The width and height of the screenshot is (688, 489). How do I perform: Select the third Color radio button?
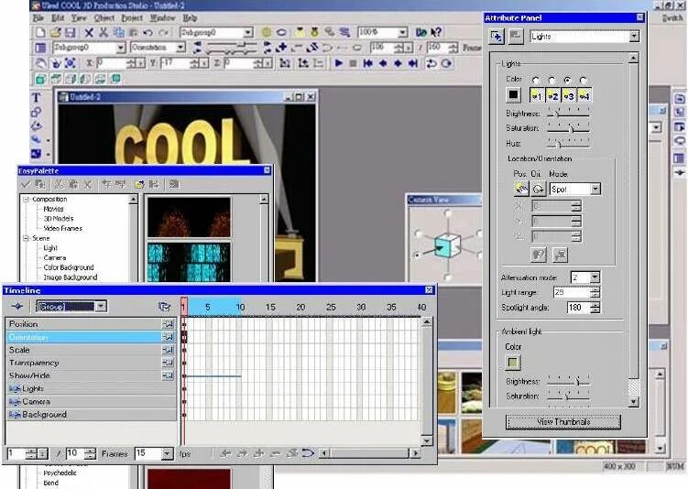567,81
